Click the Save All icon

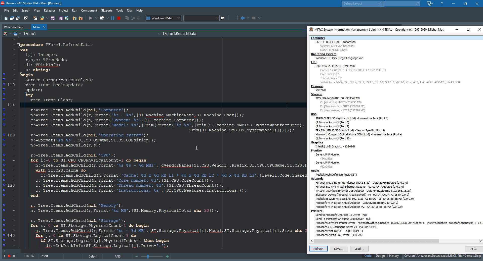61,18
